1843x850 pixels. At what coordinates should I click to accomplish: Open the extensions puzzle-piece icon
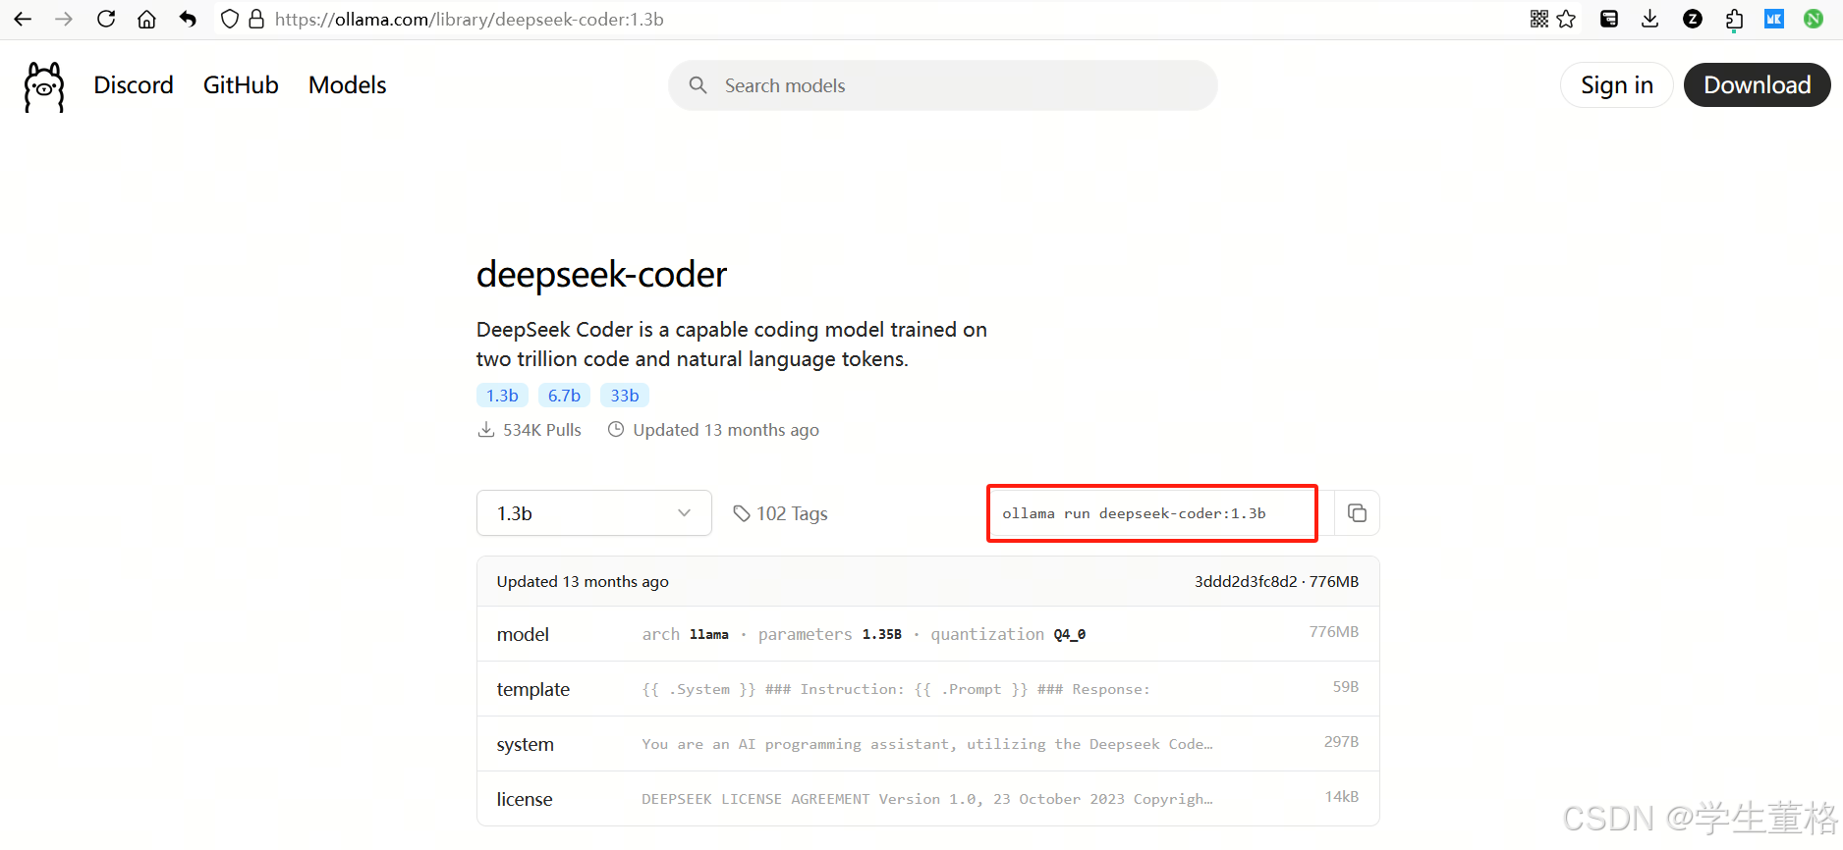[1734, 20]
